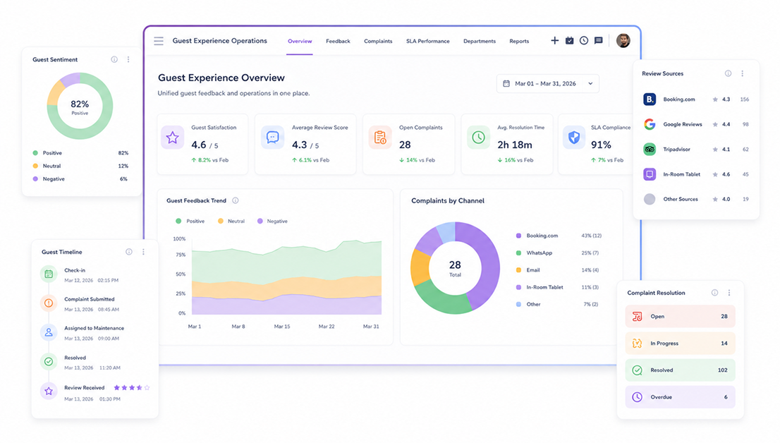
Task: Select the In Progress status row
Action: tap(680, 343)
